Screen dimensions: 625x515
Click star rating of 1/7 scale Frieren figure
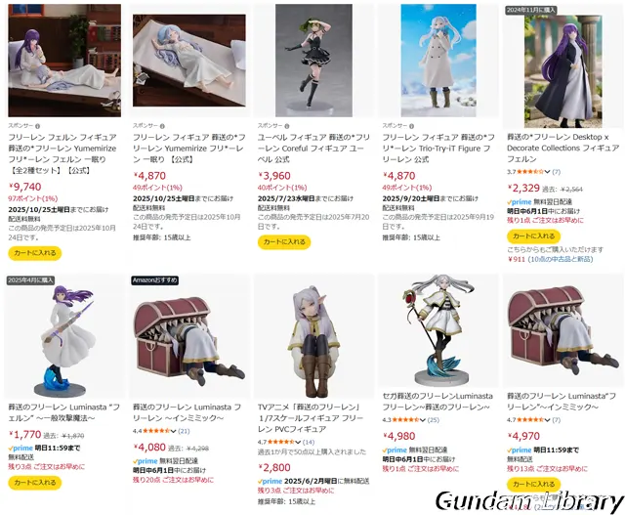[281, 442]
